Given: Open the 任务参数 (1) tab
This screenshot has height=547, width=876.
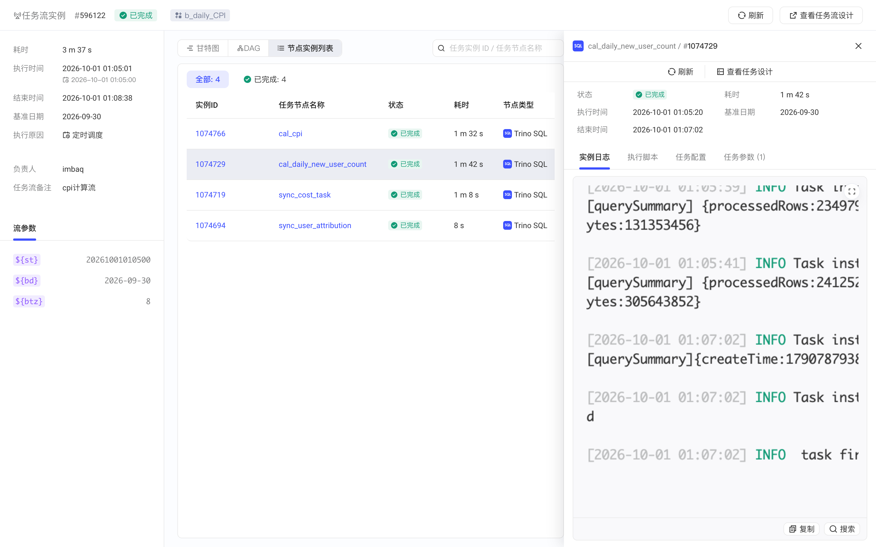Looking at the screenshot, I should [744, 157].
